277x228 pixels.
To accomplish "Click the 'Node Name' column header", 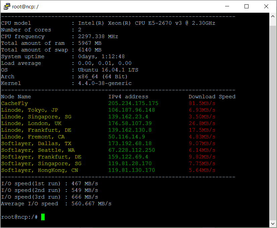I will 16,97.
